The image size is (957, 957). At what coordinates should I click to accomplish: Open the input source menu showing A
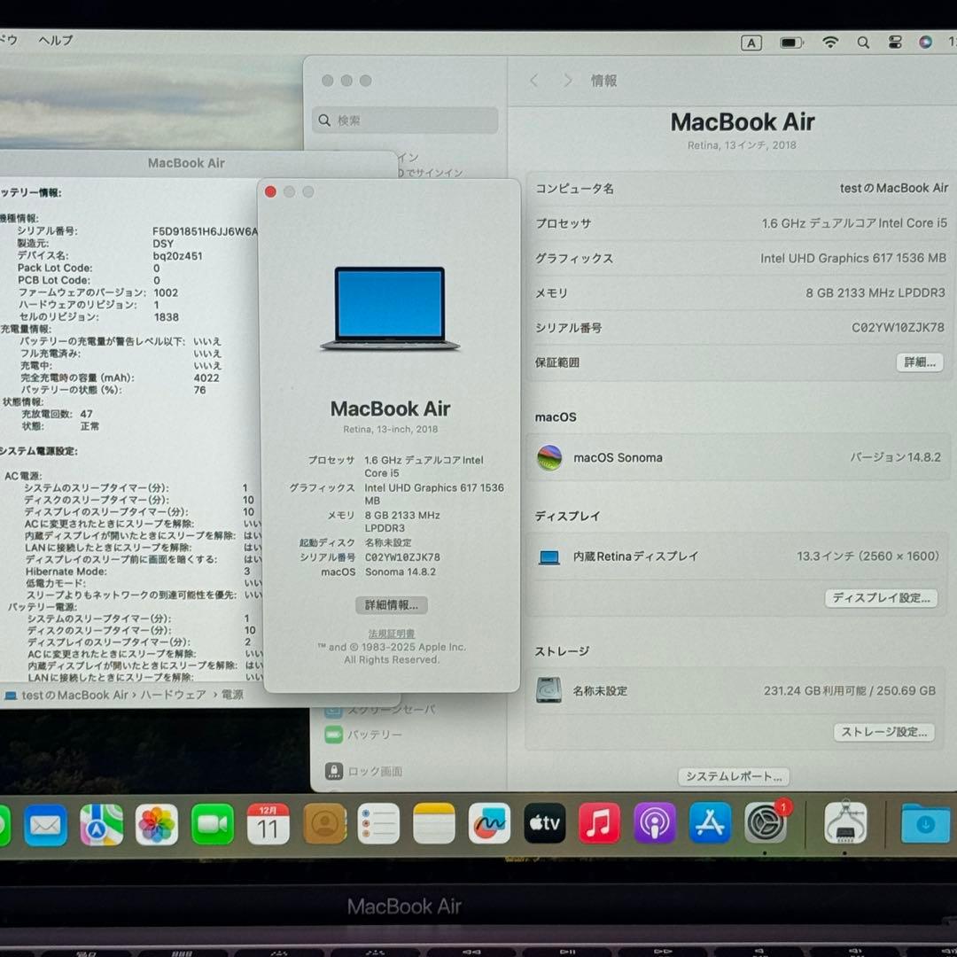click(751, 42)
